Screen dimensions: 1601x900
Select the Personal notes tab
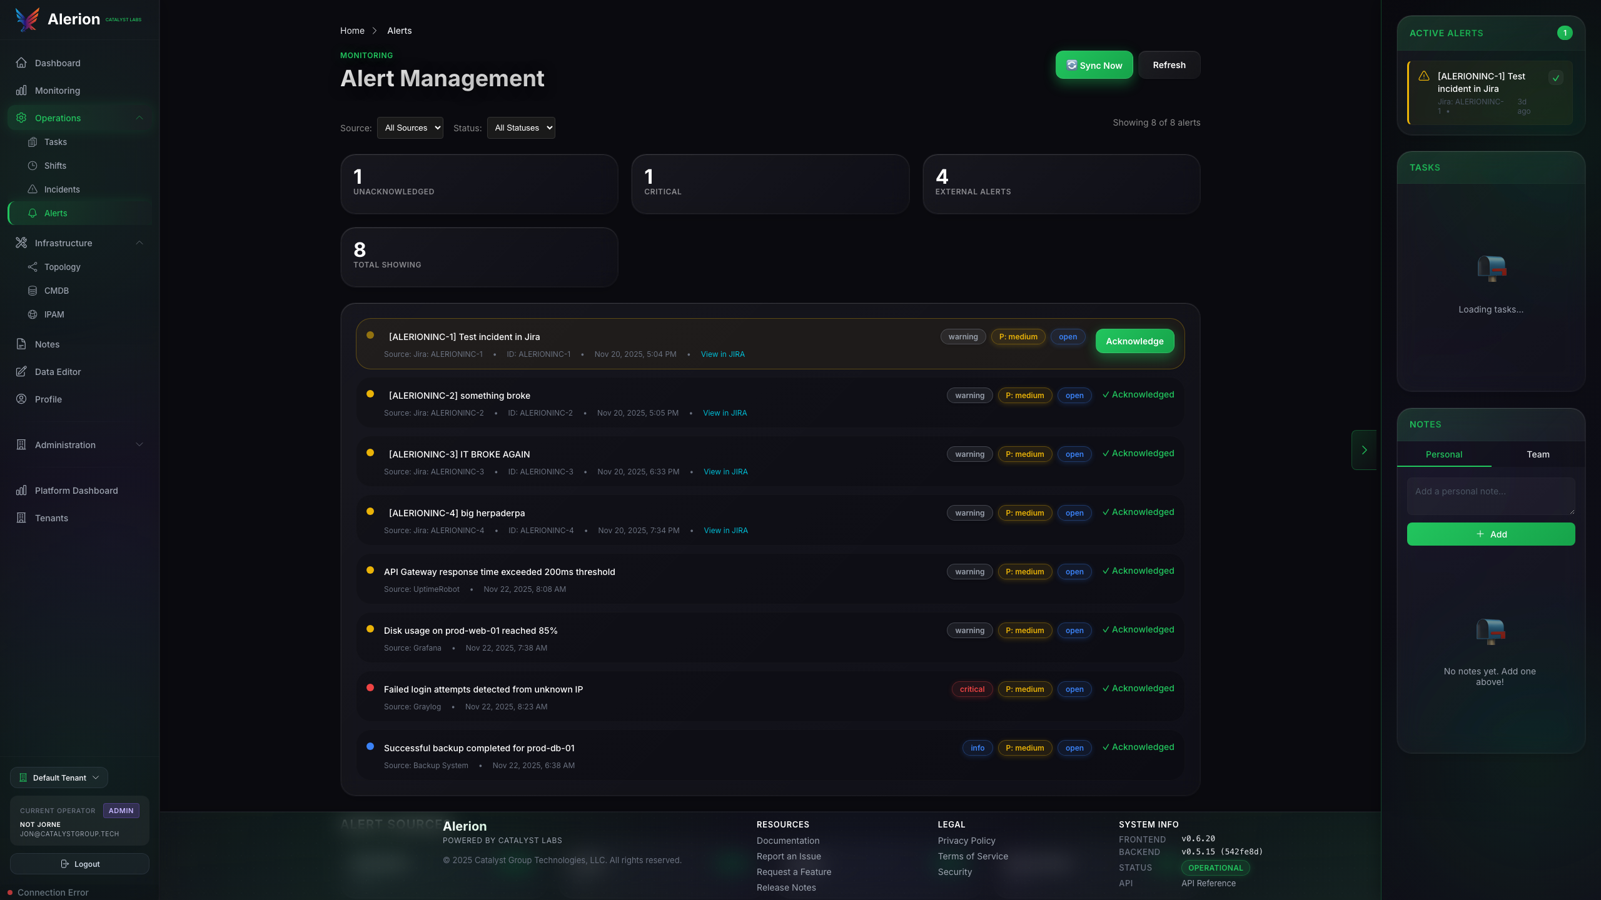tap(1443, 454)
